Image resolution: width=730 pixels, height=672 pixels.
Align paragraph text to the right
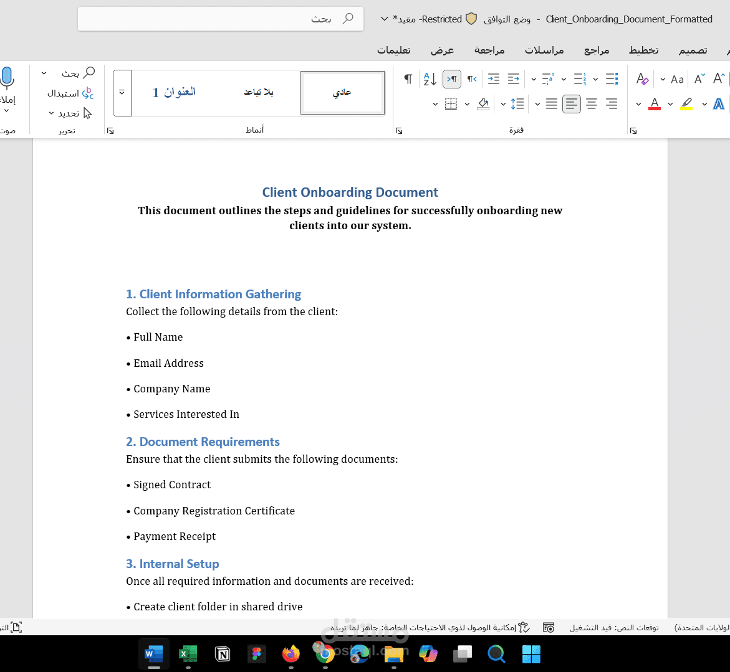pyautogui.click(x=612, y=104)
